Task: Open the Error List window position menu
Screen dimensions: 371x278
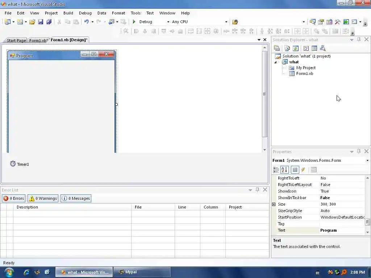Action: [250, 190]
